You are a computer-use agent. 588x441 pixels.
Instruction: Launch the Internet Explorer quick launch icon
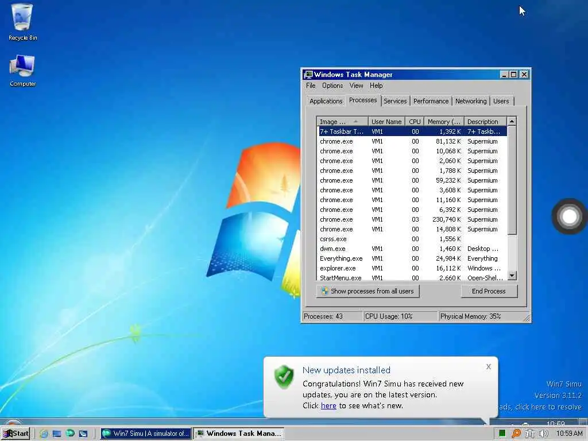[44, 434]
